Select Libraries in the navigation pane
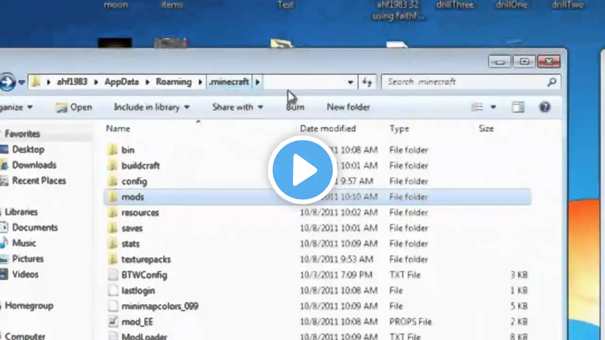Image resolution: width=605 pixels, height=340 pixels. 21,212
